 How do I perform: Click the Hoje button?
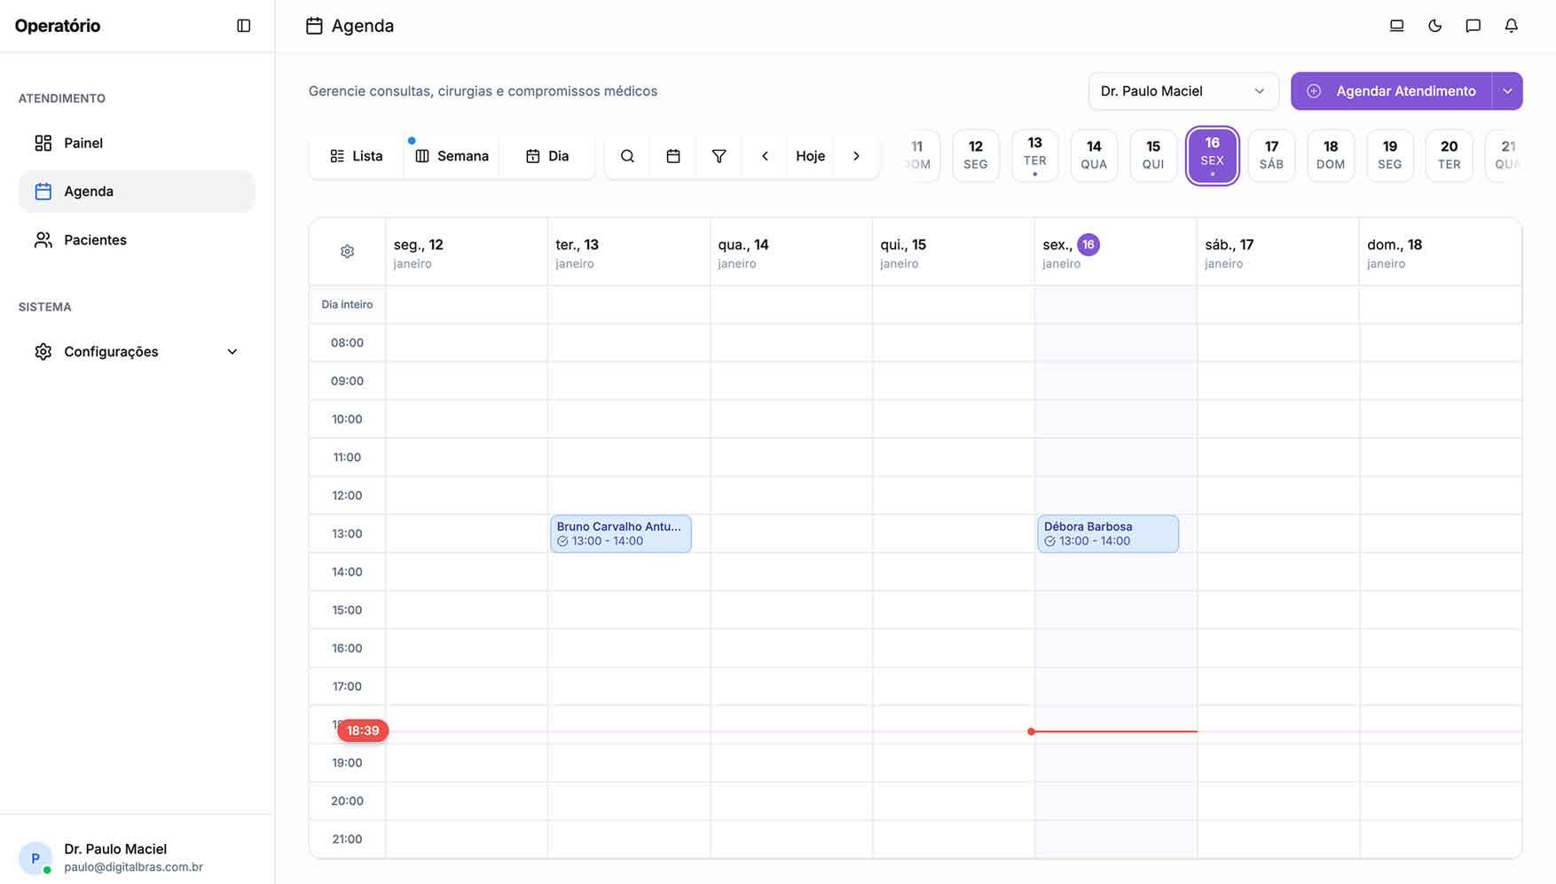click(810, 155)
